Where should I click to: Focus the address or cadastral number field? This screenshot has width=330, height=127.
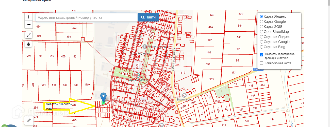point(87,17)
